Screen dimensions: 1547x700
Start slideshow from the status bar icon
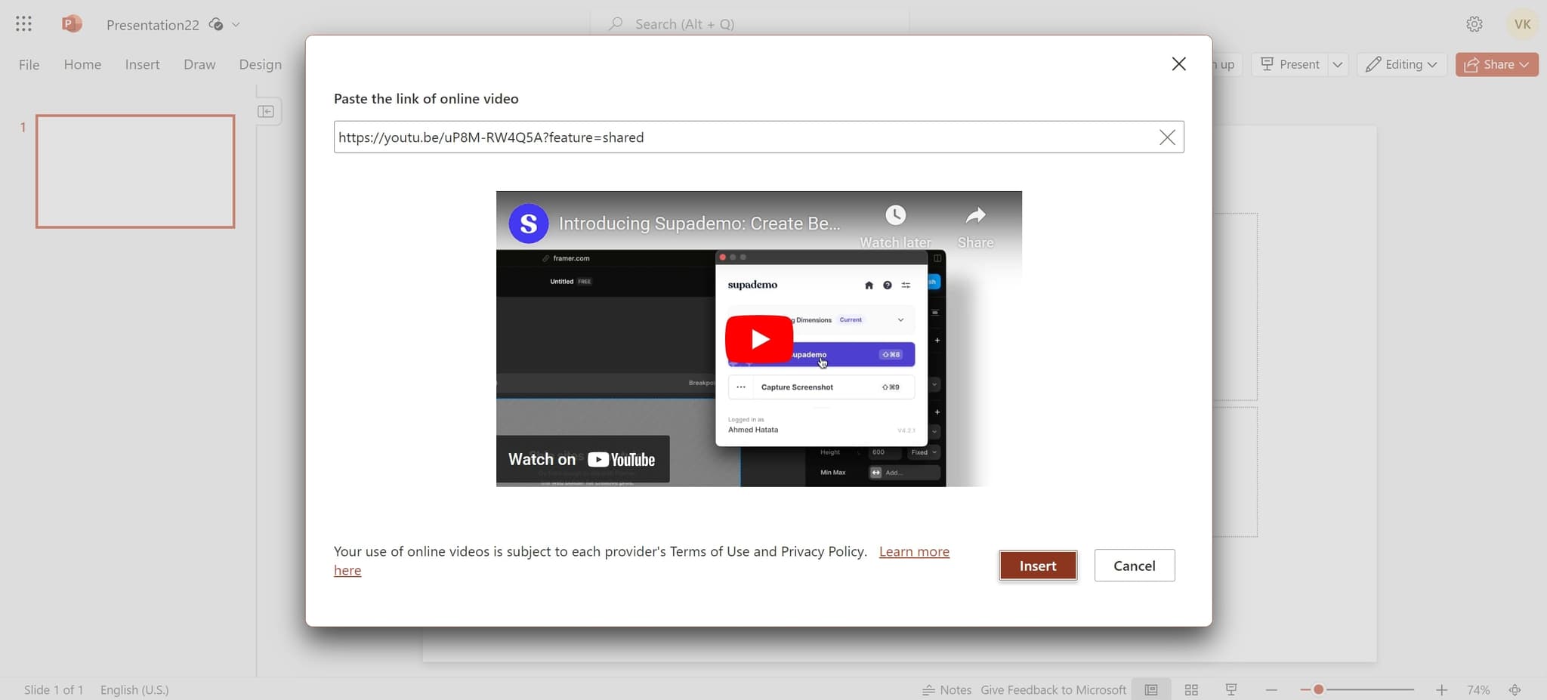pyautogui.click(x=1230, y=688)
